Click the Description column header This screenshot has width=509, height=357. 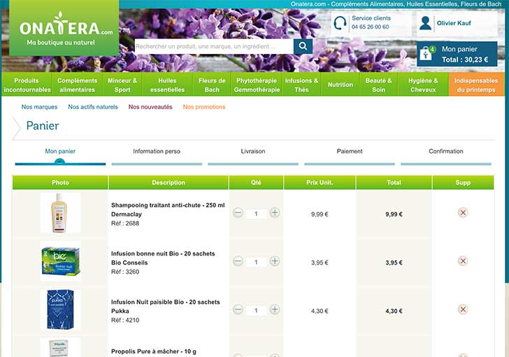169,183
